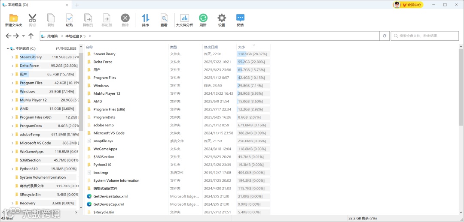Click tree panel scroll-right arrow
The image size is (464, 222).
click(76, 212)
